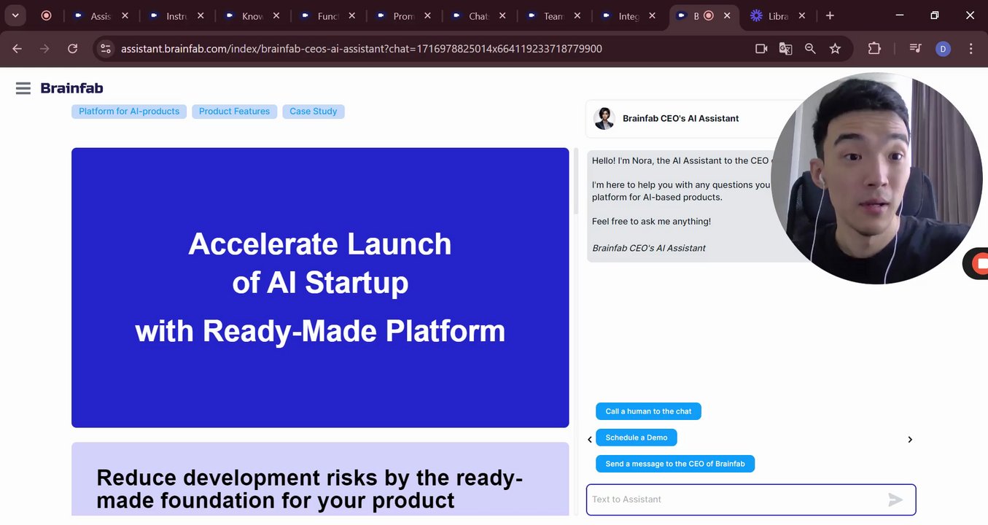Click the recording indicator at the left of the tab strip

46,15
